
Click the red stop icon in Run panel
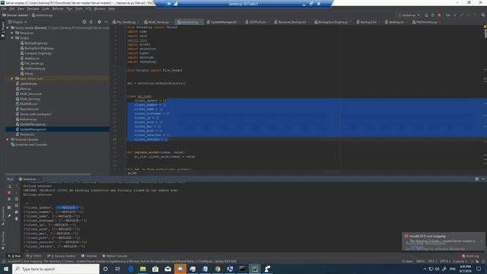pos(9,193)
